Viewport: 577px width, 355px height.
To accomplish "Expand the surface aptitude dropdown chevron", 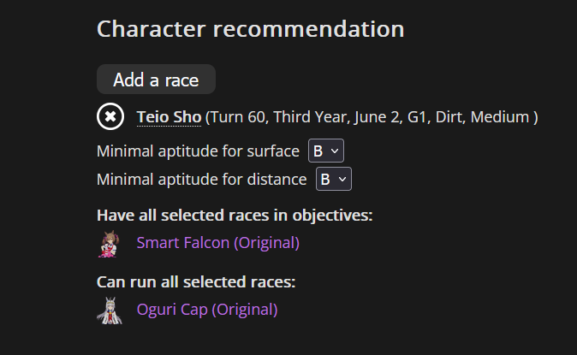I will [335, 151].
